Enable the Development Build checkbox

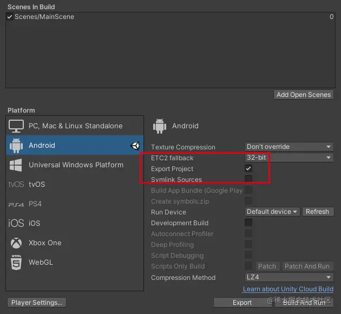click(248, 223)
